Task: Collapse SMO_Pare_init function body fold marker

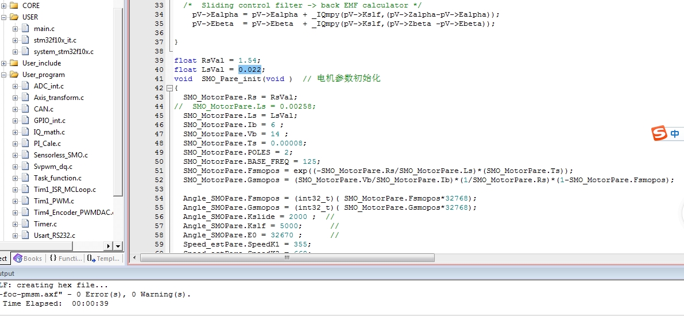Action: [169, 88]
